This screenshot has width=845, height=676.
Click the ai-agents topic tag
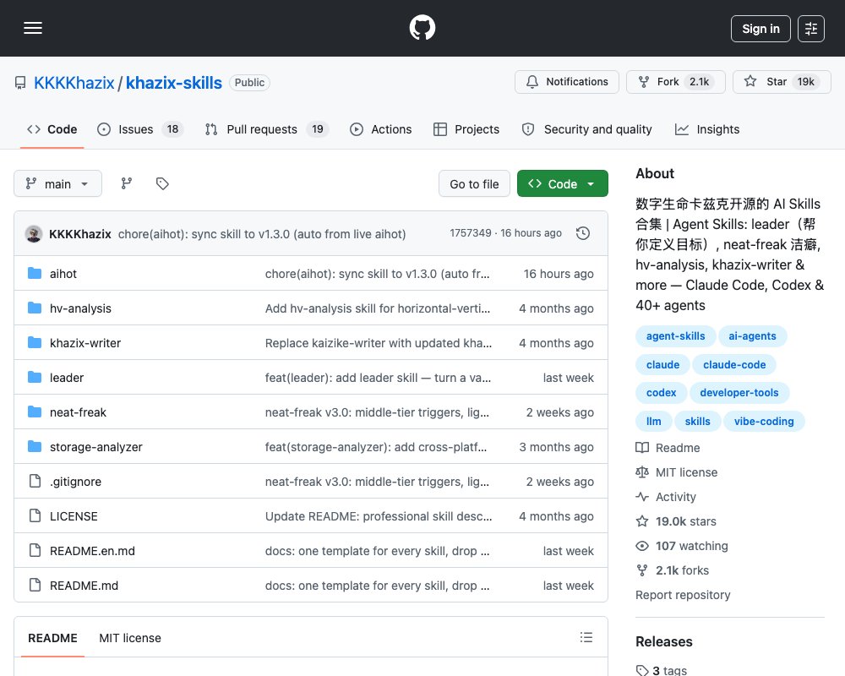pos(752,336)
